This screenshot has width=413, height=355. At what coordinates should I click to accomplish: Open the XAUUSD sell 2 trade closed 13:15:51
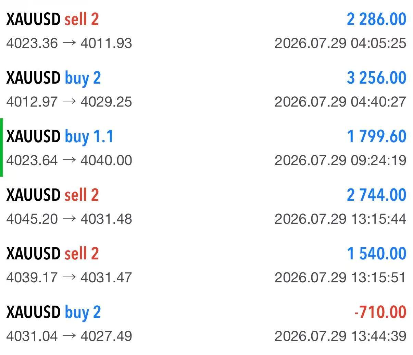pyautogui.click(x=206, y=265)
